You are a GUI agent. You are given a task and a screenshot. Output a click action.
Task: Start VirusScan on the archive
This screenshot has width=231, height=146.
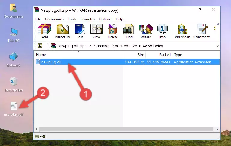(x=182, y=31)
